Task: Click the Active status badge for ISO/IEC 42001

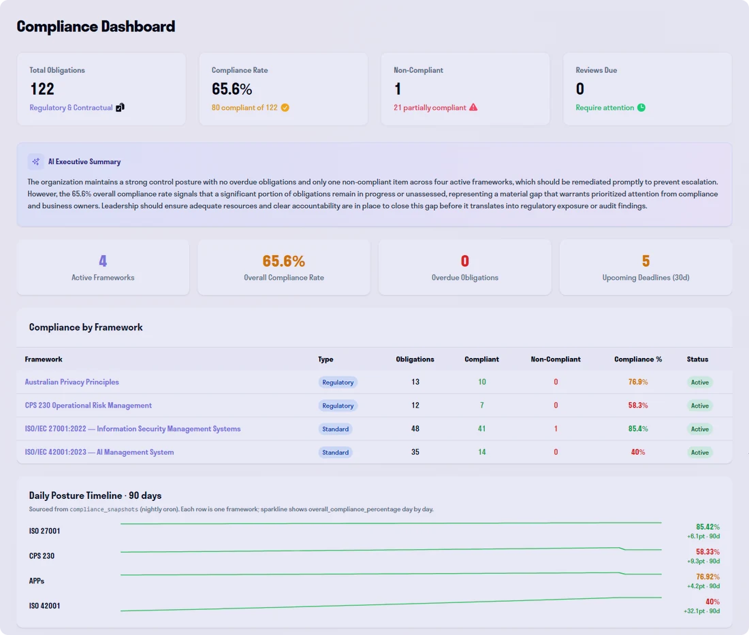Action: coord(700,453)
